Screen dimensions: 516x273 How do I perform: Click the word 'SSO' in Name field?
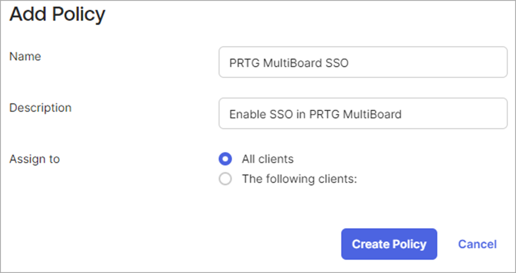point(337,63)
